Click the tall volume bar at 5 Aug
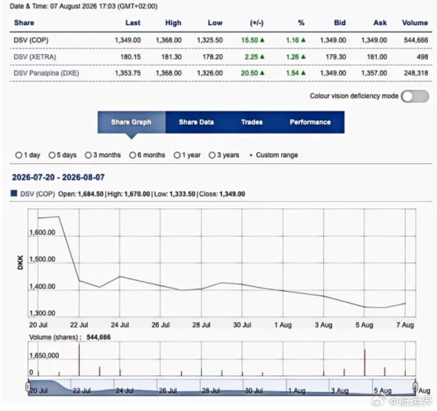 click(x=364, y=363)
